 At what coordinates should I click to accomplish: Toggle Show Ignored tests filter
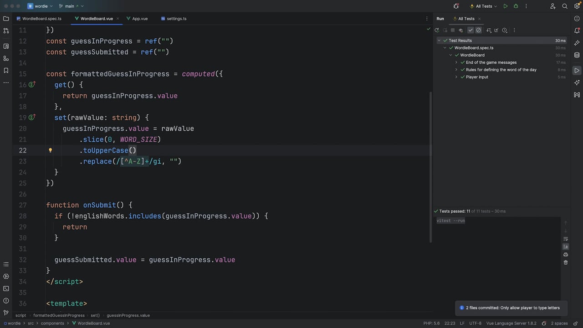tap(478, 30)
